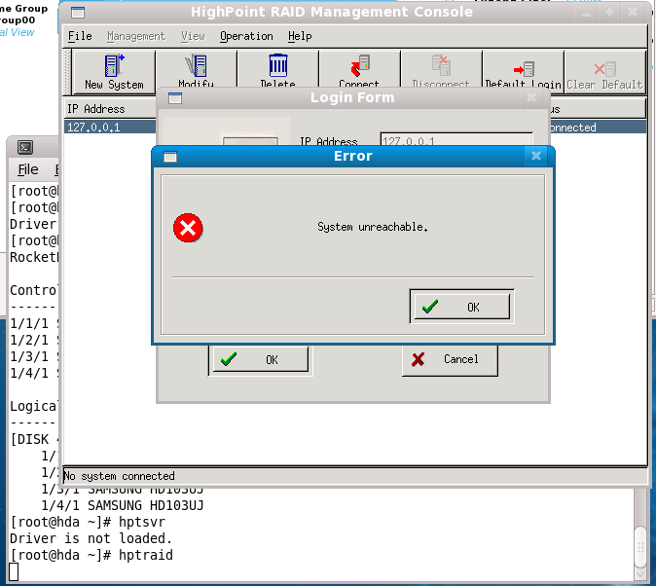Minimize the RAID Management Console window
The width and height of the screenshot is (656, 586).
(586, 13)
